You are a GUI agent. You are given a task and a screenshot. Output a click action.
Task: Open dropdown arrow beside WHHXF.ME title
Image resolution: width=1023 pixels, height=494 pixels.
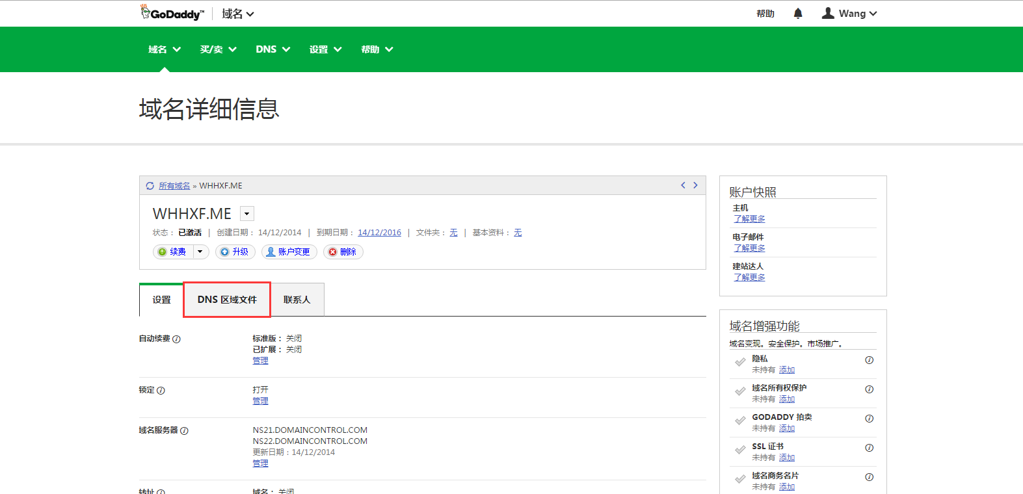247,214
